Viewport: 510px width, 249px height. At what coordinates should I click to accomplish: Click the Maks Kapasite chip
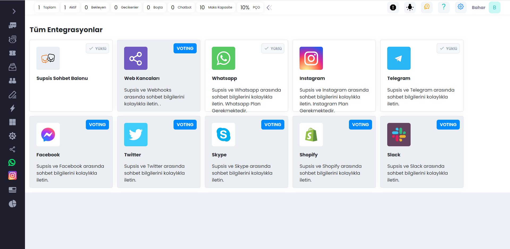point(216,7)
